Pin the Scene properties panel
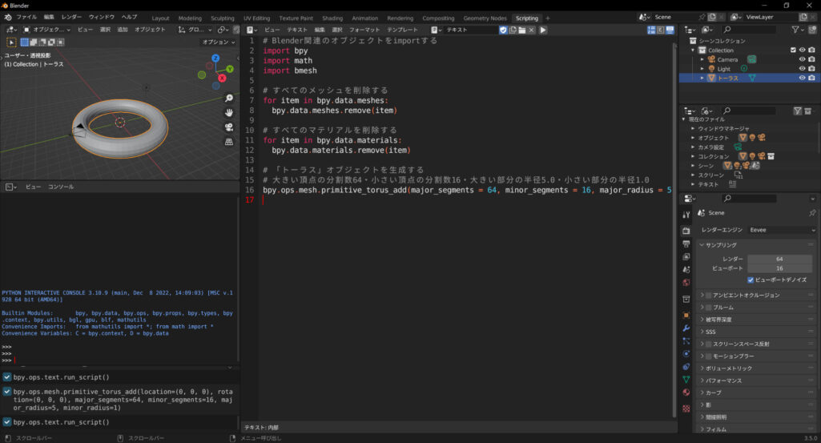The height and width of the screenshot is (443, 821). click(x=812, y=212)
